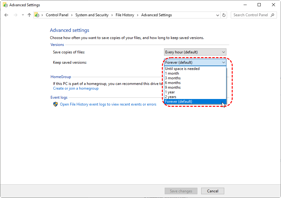Collapse the Keep saved versions dropdown
The height and width of the screenshot is (198, 281).
(195, 62)
